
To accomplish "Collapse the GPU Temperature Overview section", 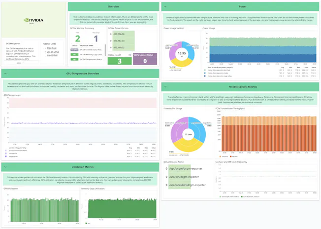I will 5,74.
